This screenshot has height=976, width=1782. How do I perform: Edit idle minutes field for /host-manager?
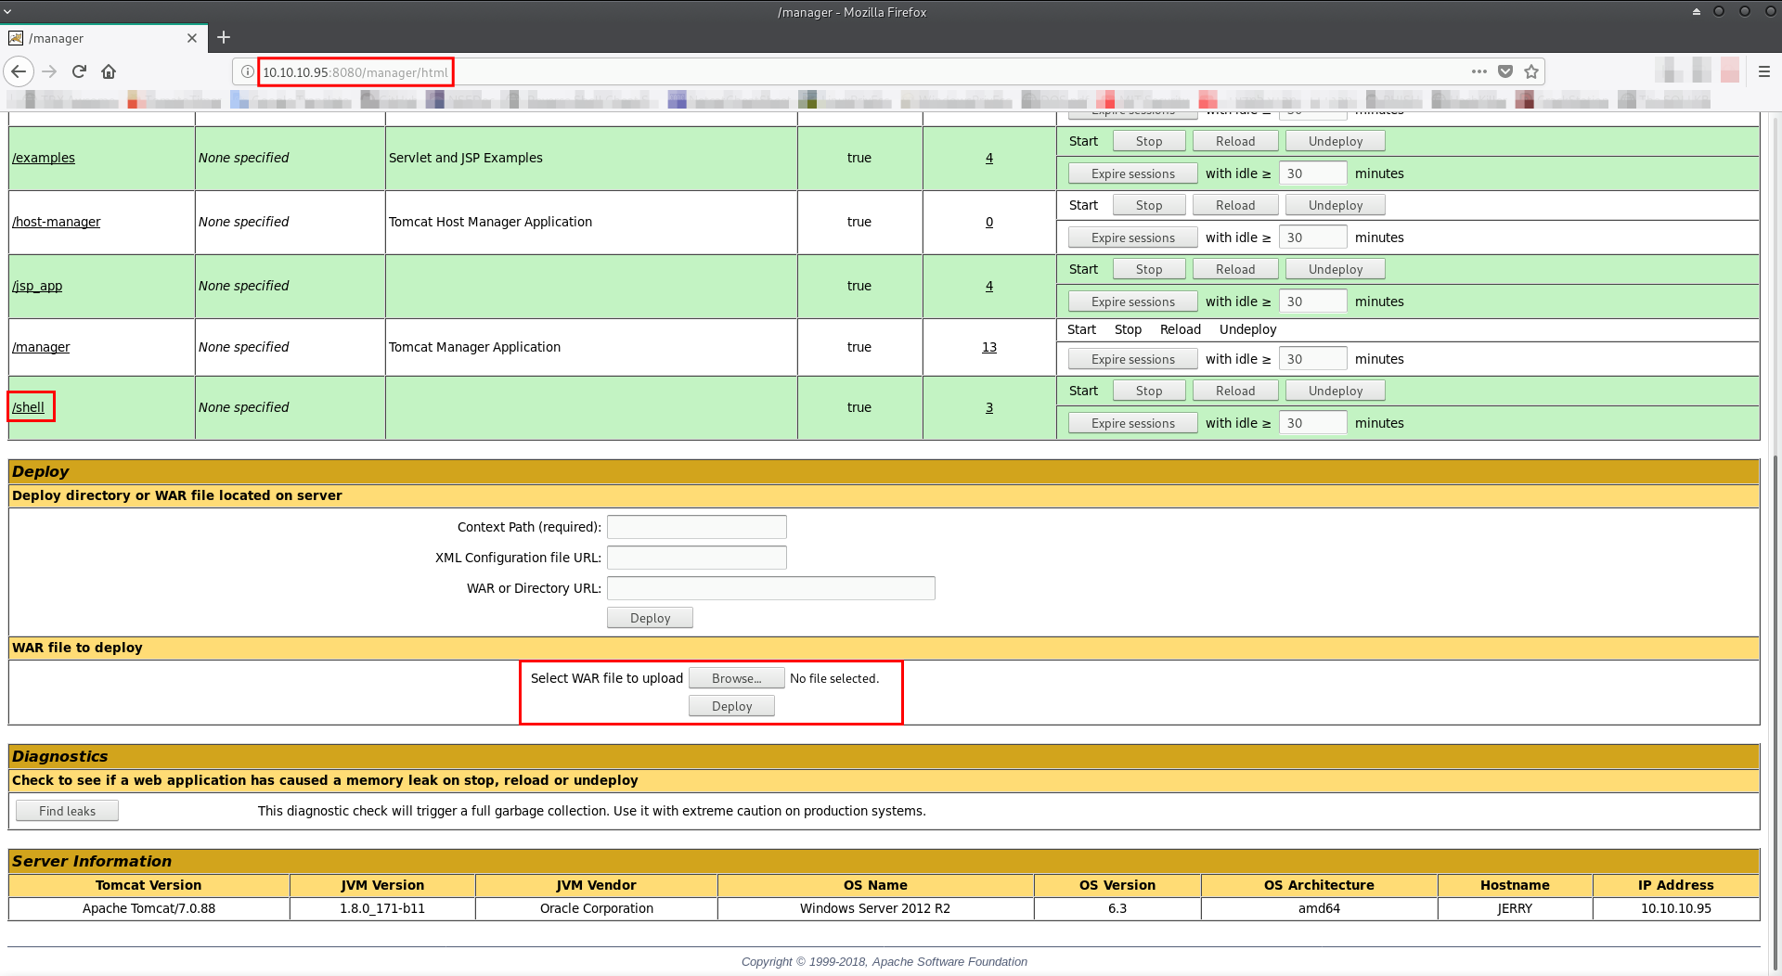1312,238
